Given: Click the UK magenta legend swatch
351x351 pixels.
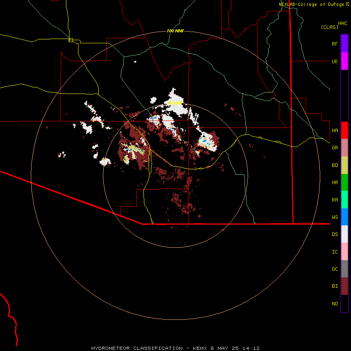Looking at the screenshot, I should [x=344, y=61].
